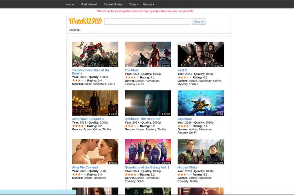Open the Years dropdown menu

134,4
